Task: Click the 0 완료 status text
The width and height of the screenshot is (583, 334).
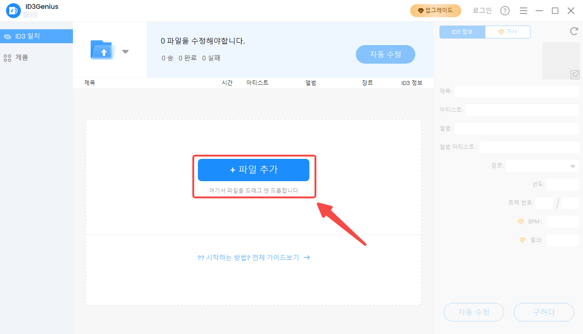Action: [188, 58]
